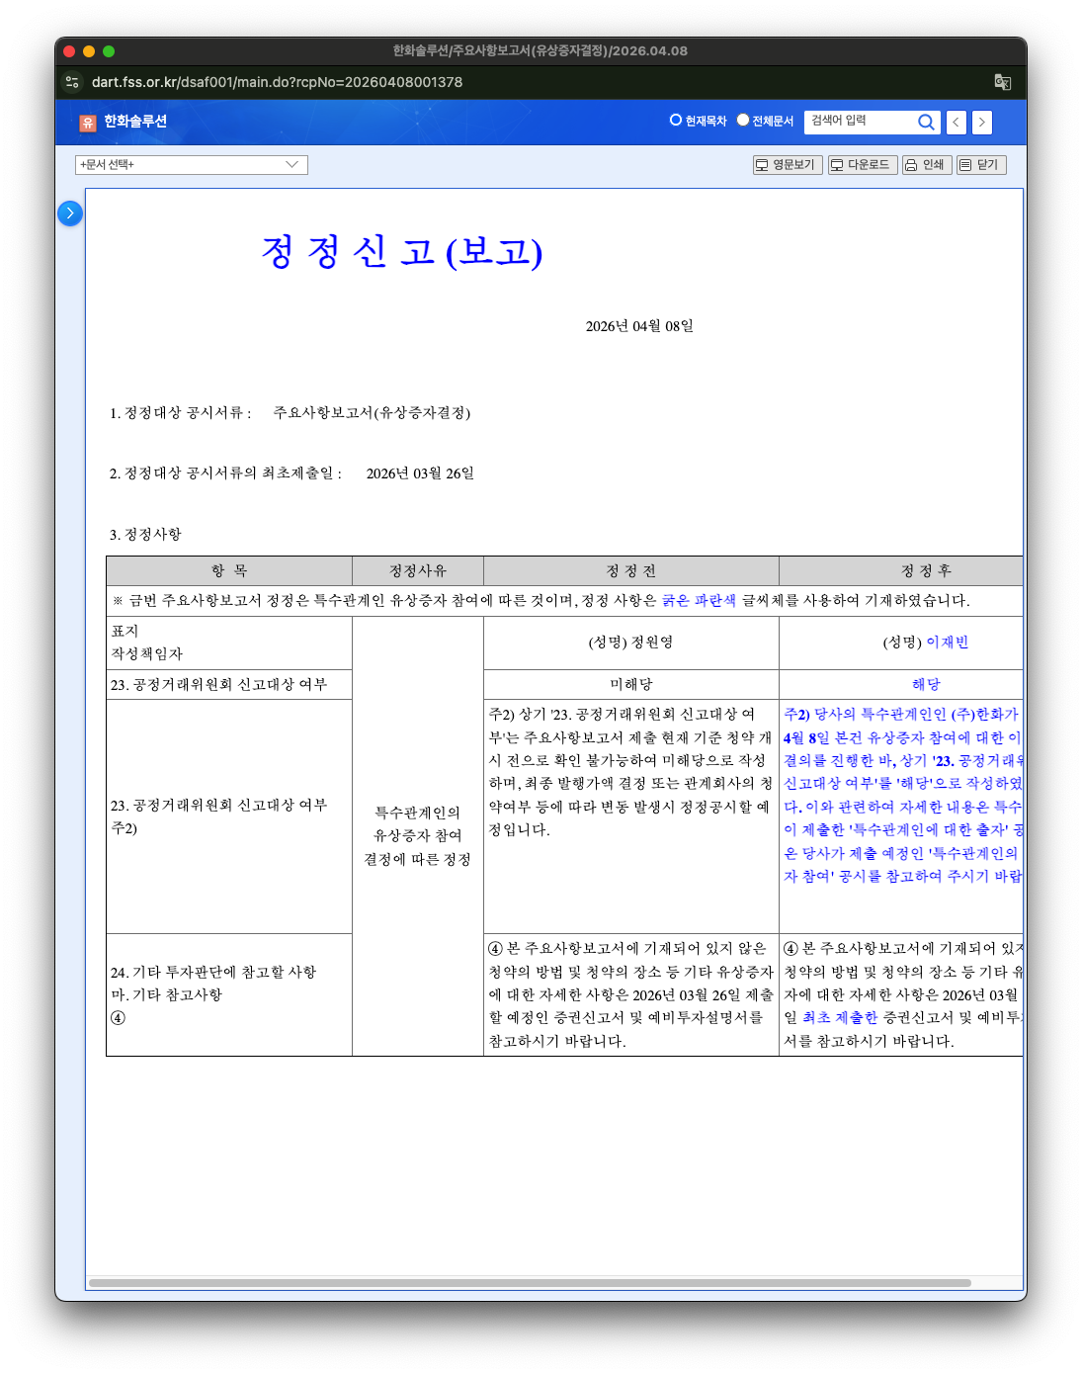Focus the 검색어 입력 search field

tap(860, 122)
